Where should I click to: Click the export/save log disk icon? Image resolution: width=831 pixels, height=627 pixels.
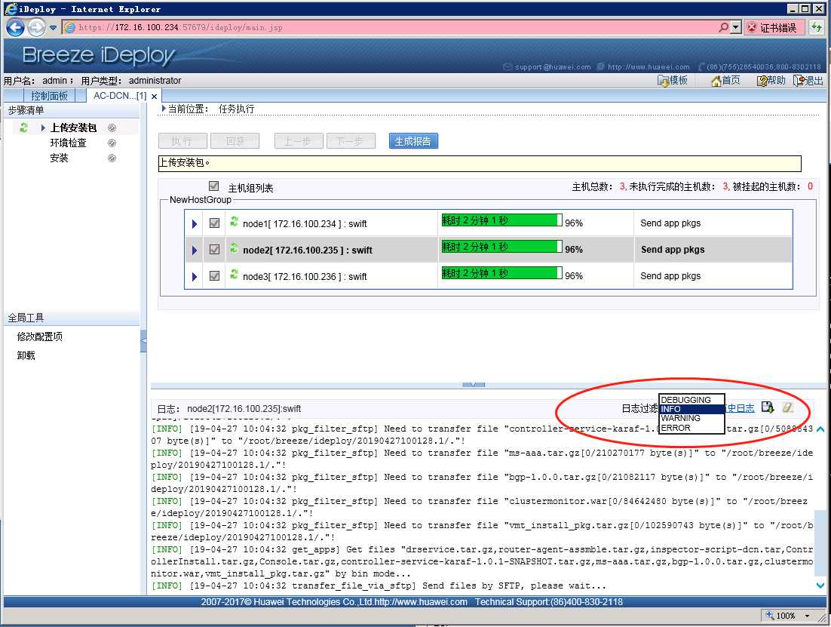point(768,407)
